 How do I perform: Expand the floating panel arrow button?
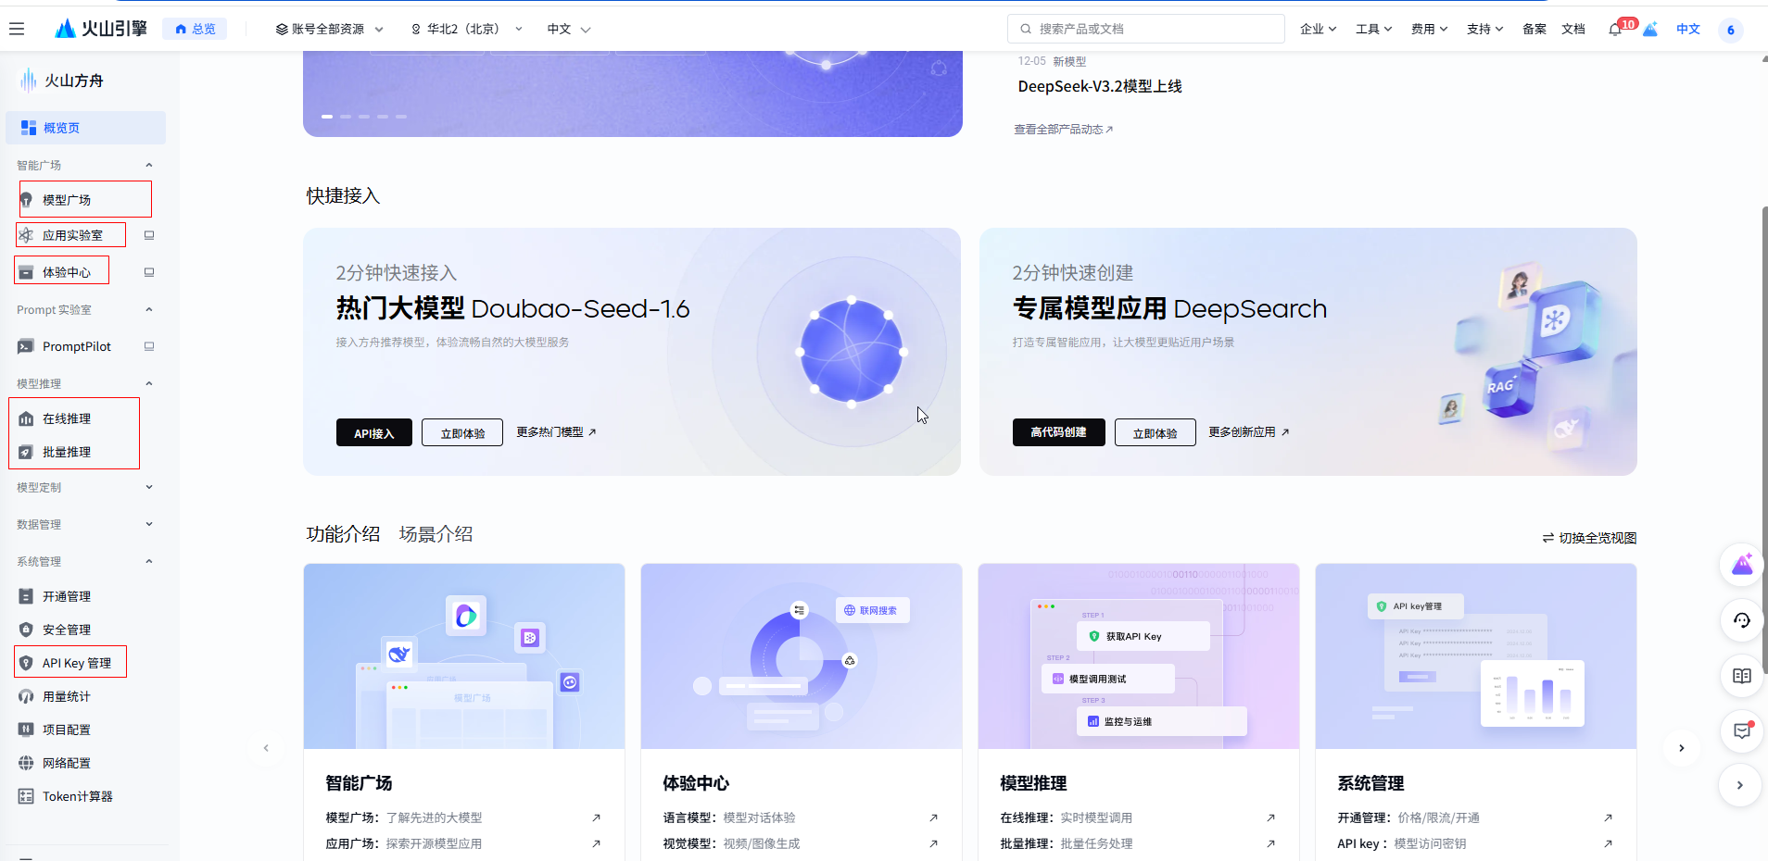point(1740,785)
